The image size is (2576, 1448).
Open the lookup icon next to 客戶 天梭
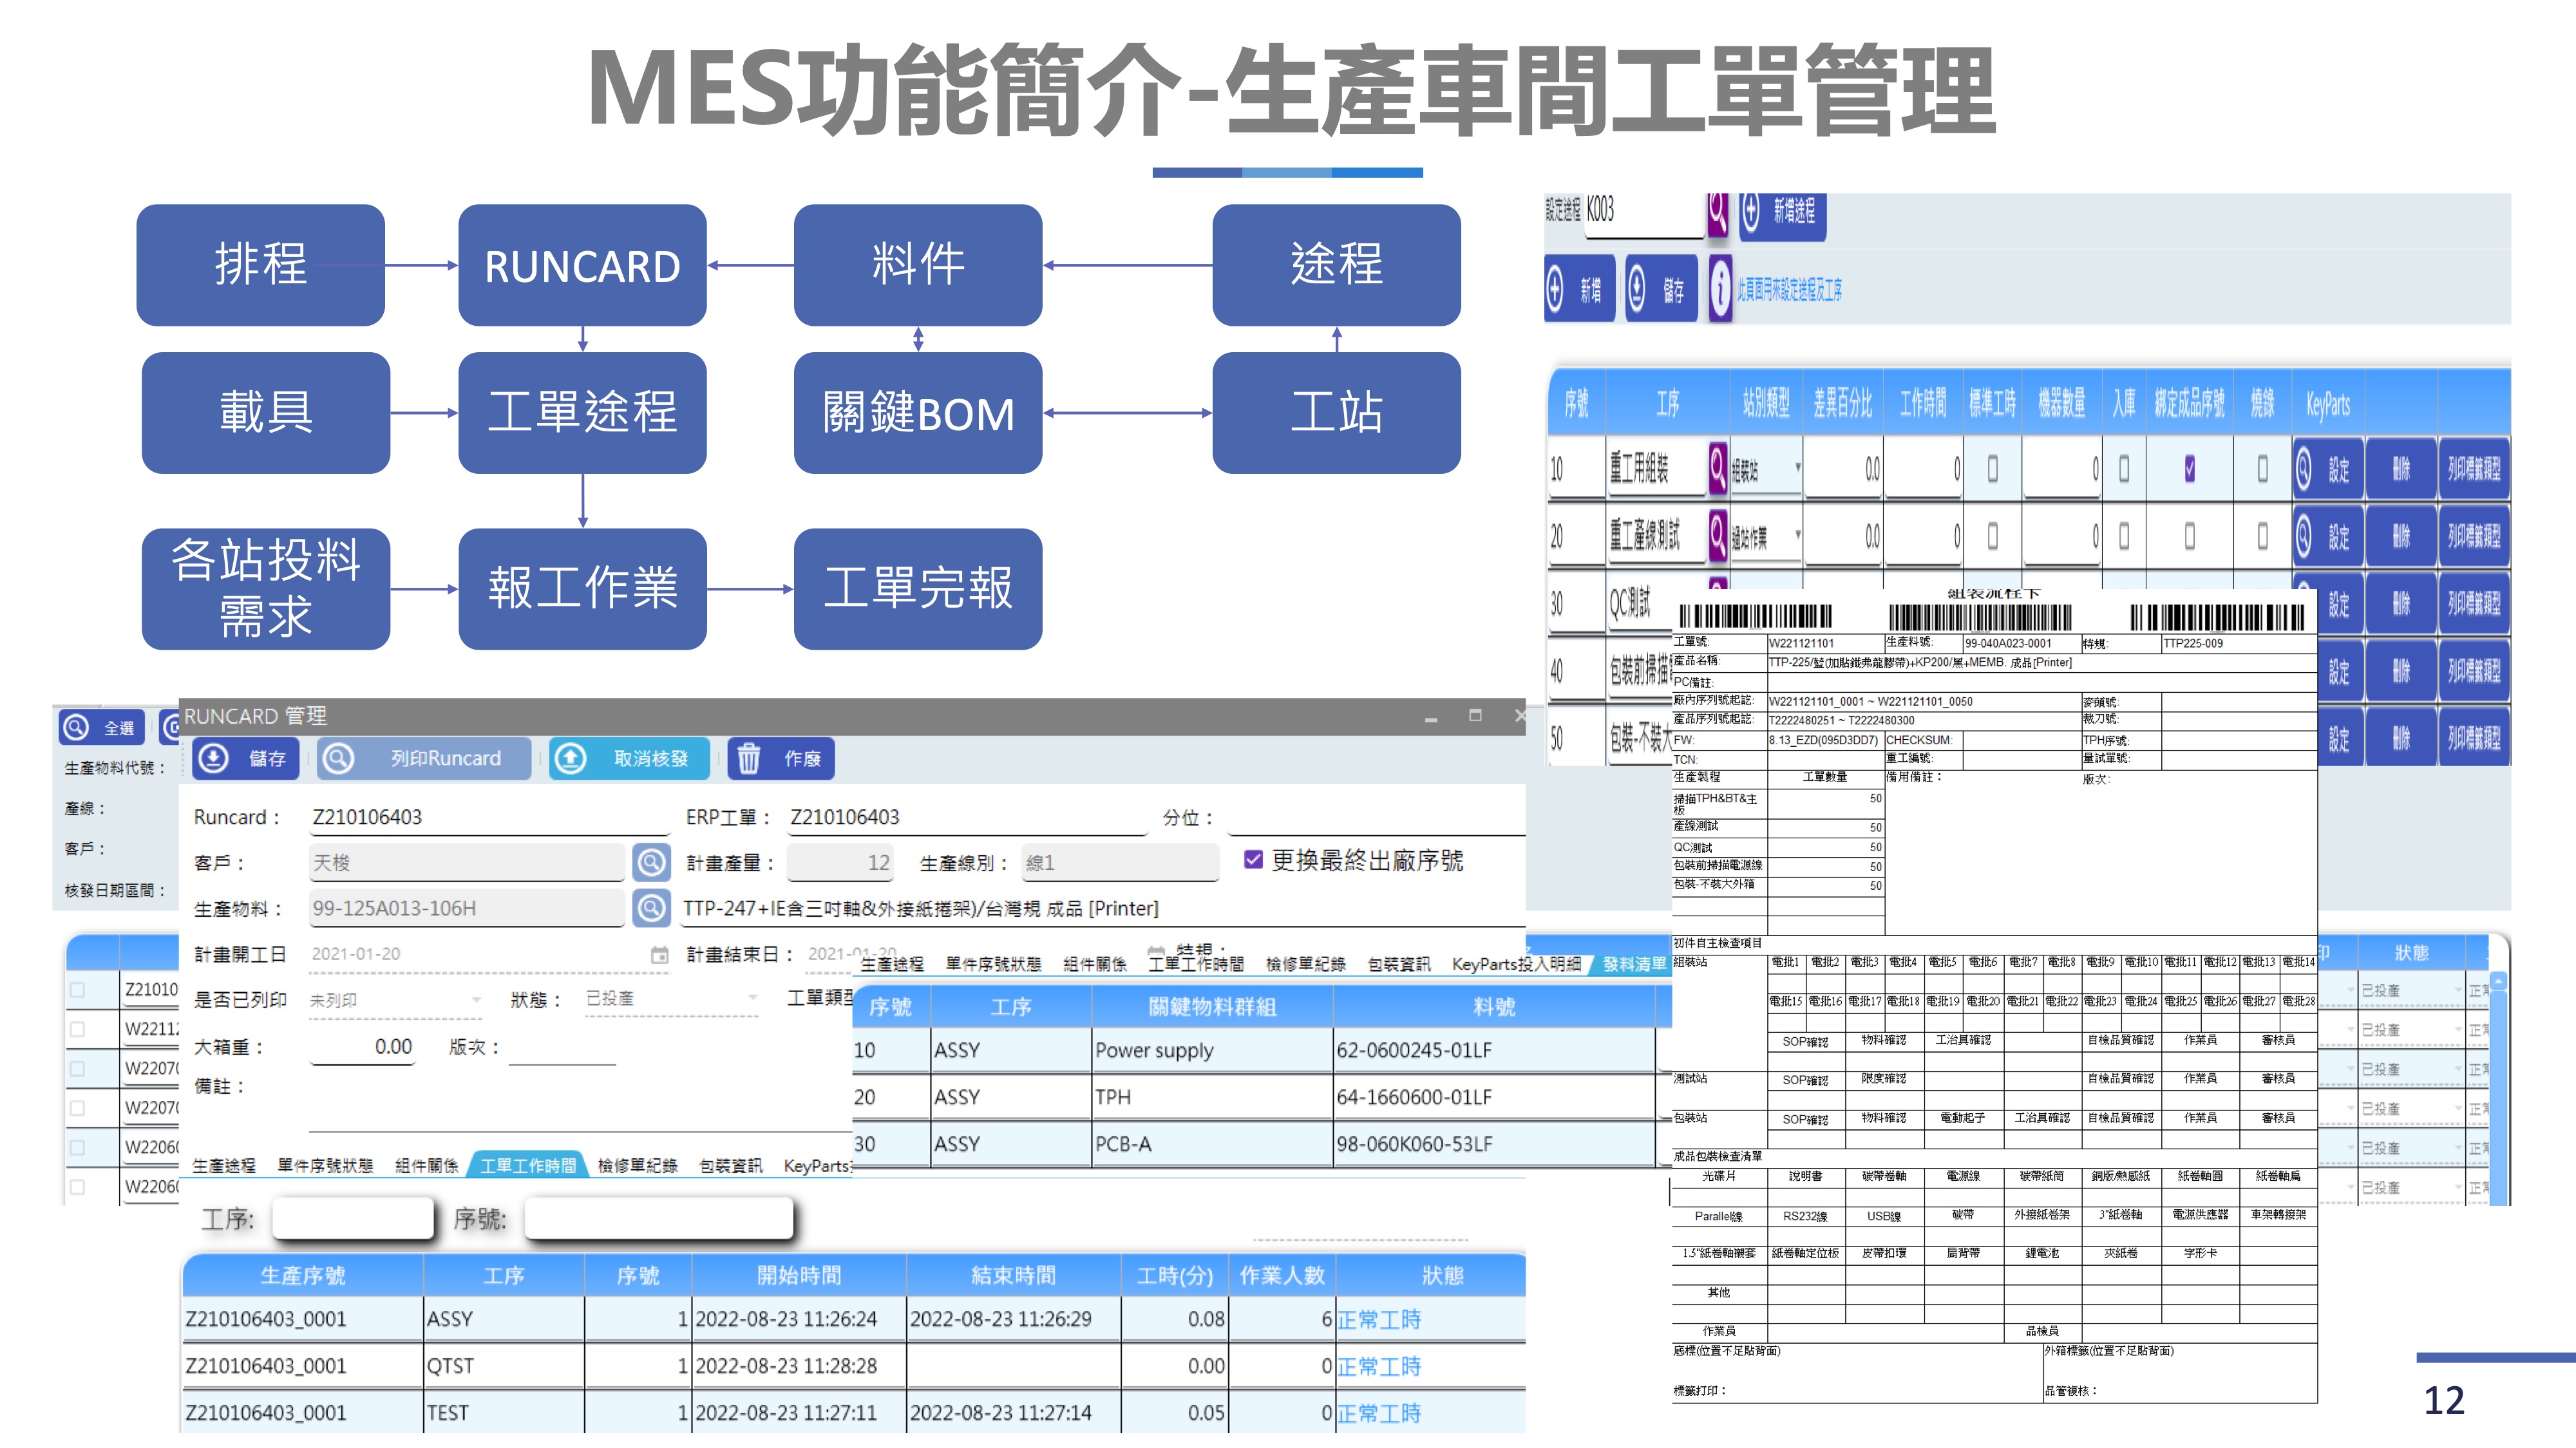(x=651, y=862)
